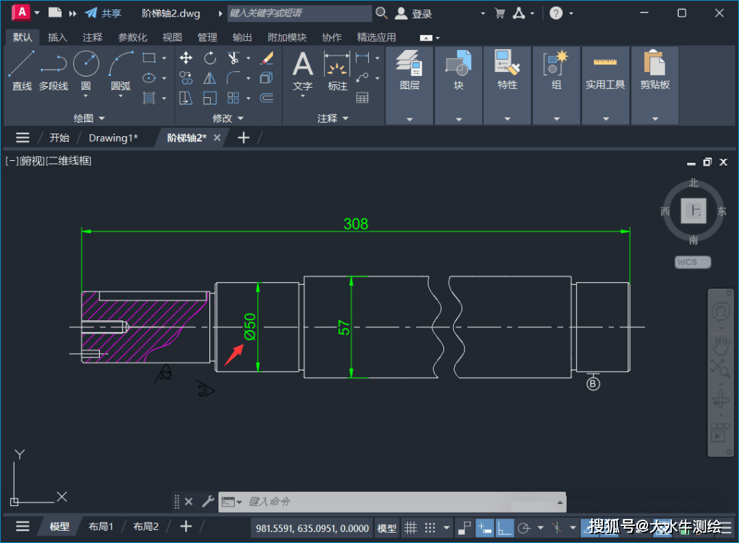Image resolution: width=739 pixels, height=543 pixels.
Task: Activate the Fillet tool
Action: click(x=233, y=78)
